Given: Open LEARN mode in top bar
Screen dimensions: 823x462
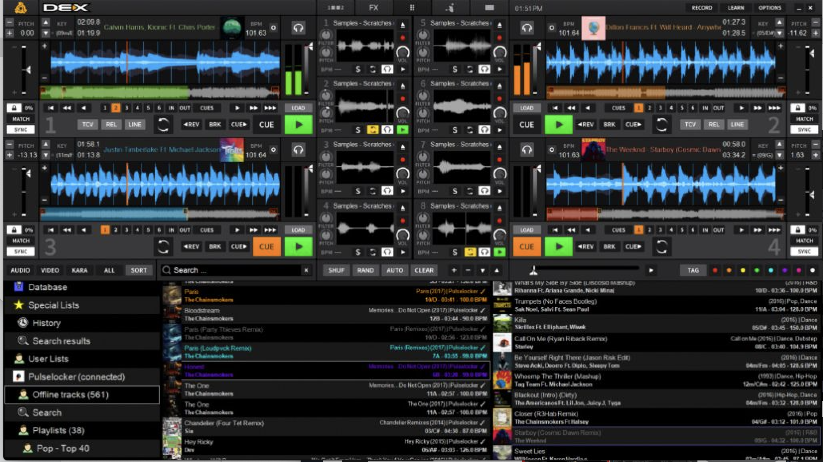Looking at the screenshot, I should click(736, 8).
